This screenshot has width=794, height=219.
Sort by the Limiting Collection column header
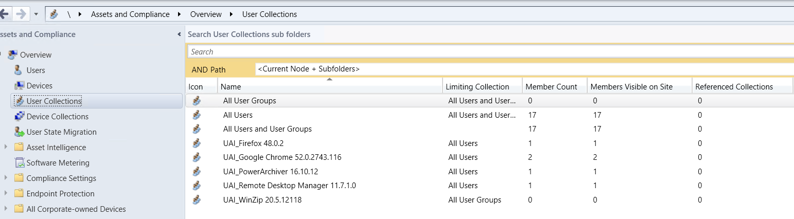click(x=477, y=87)
